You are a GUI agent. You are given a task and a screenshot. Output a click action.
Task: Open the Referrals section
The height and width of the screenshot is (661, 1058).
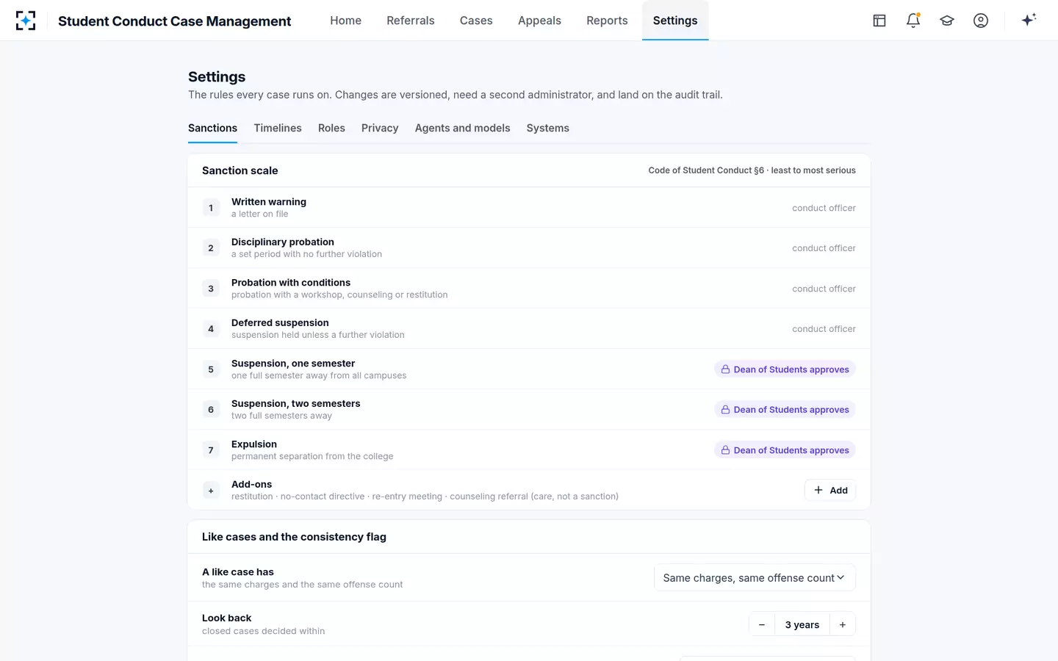[411, 21]
